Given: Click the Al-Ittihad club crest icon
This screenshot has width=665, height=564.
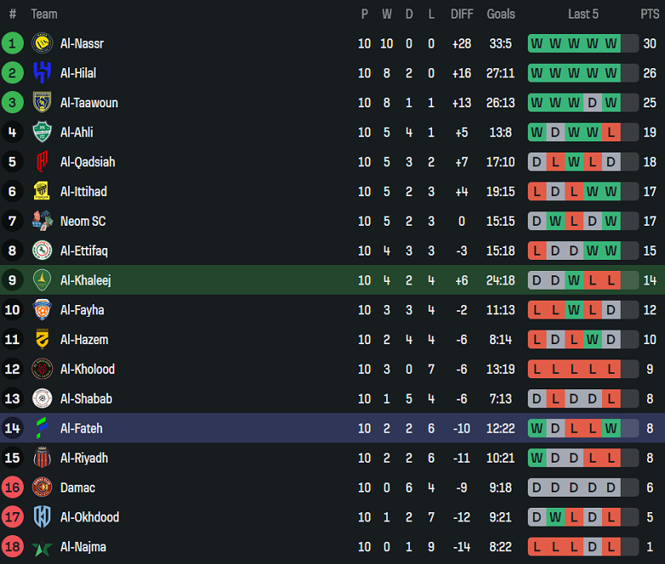Looking at the screenshot, I should 42,192.
